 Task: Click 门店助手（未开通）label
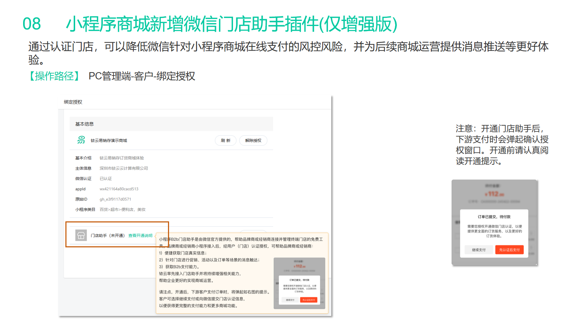pyautogui.click(x=108, y=235)
